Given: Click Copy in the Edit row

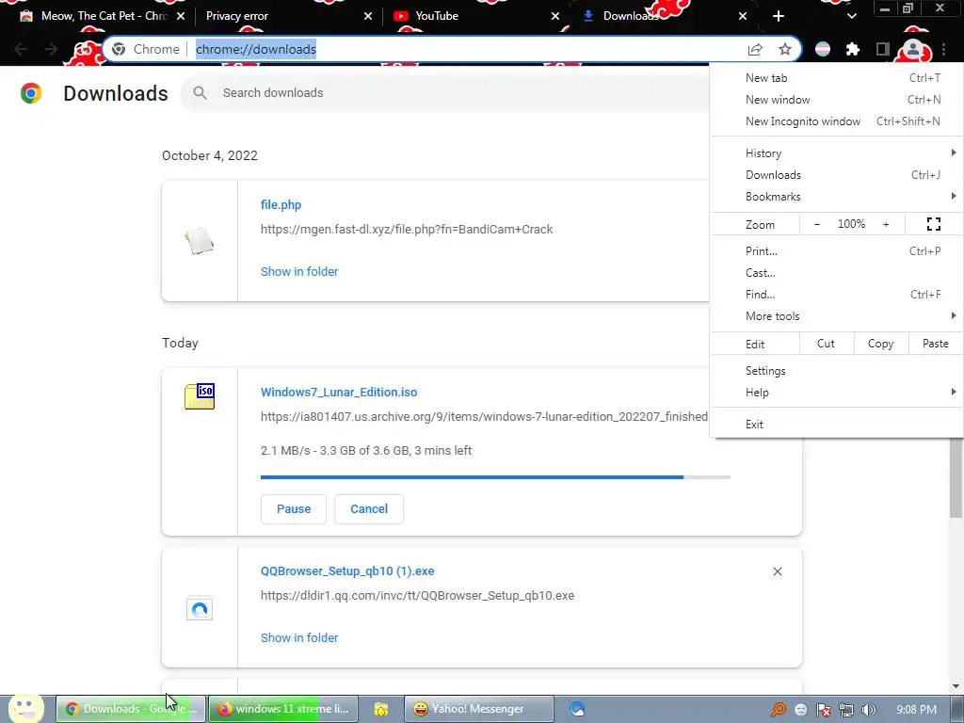Looking at the screenshot, I should point(880,344).
